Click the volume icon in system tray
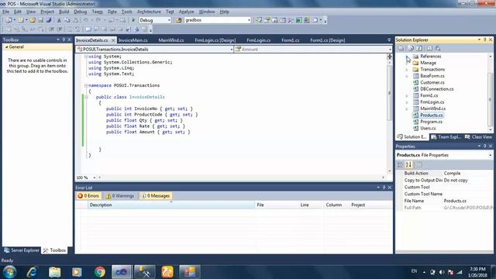Image resolution: width=496 pixels, height=279 pixels. (x=442, y=272)
